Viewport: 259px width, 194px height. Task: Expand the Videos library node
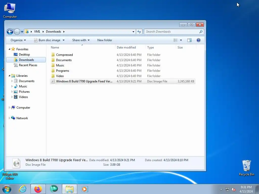click(x=12, y=97)
